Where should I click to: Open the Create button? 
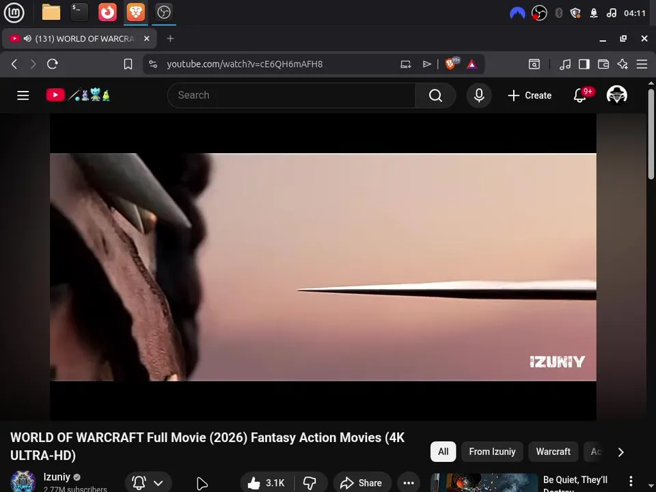[530, 96]
